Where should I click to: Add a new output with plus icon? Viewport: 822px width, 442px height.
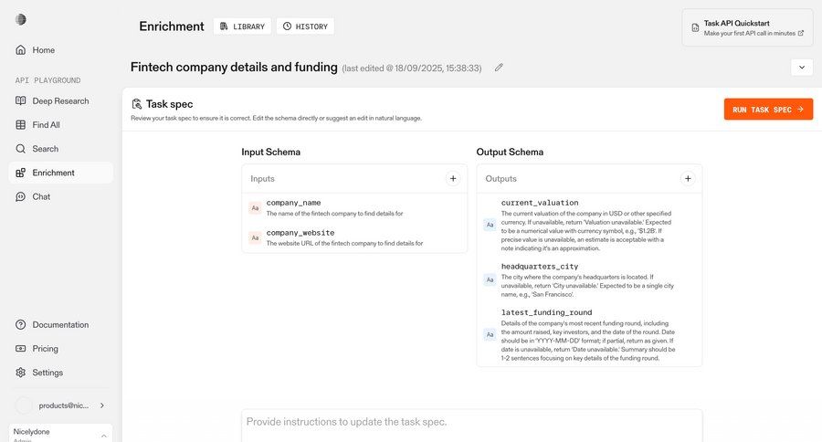[x=688, y=179]
